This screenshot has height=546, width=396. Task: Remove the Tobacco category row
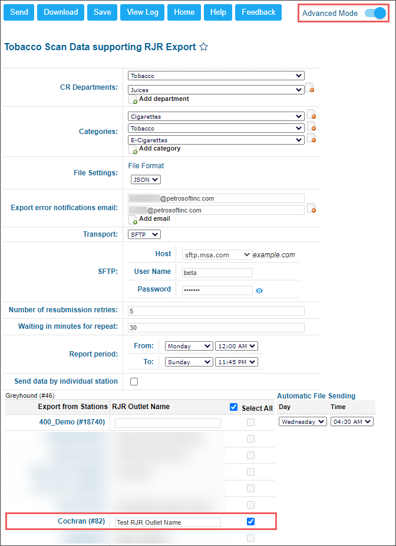[312, 126]
